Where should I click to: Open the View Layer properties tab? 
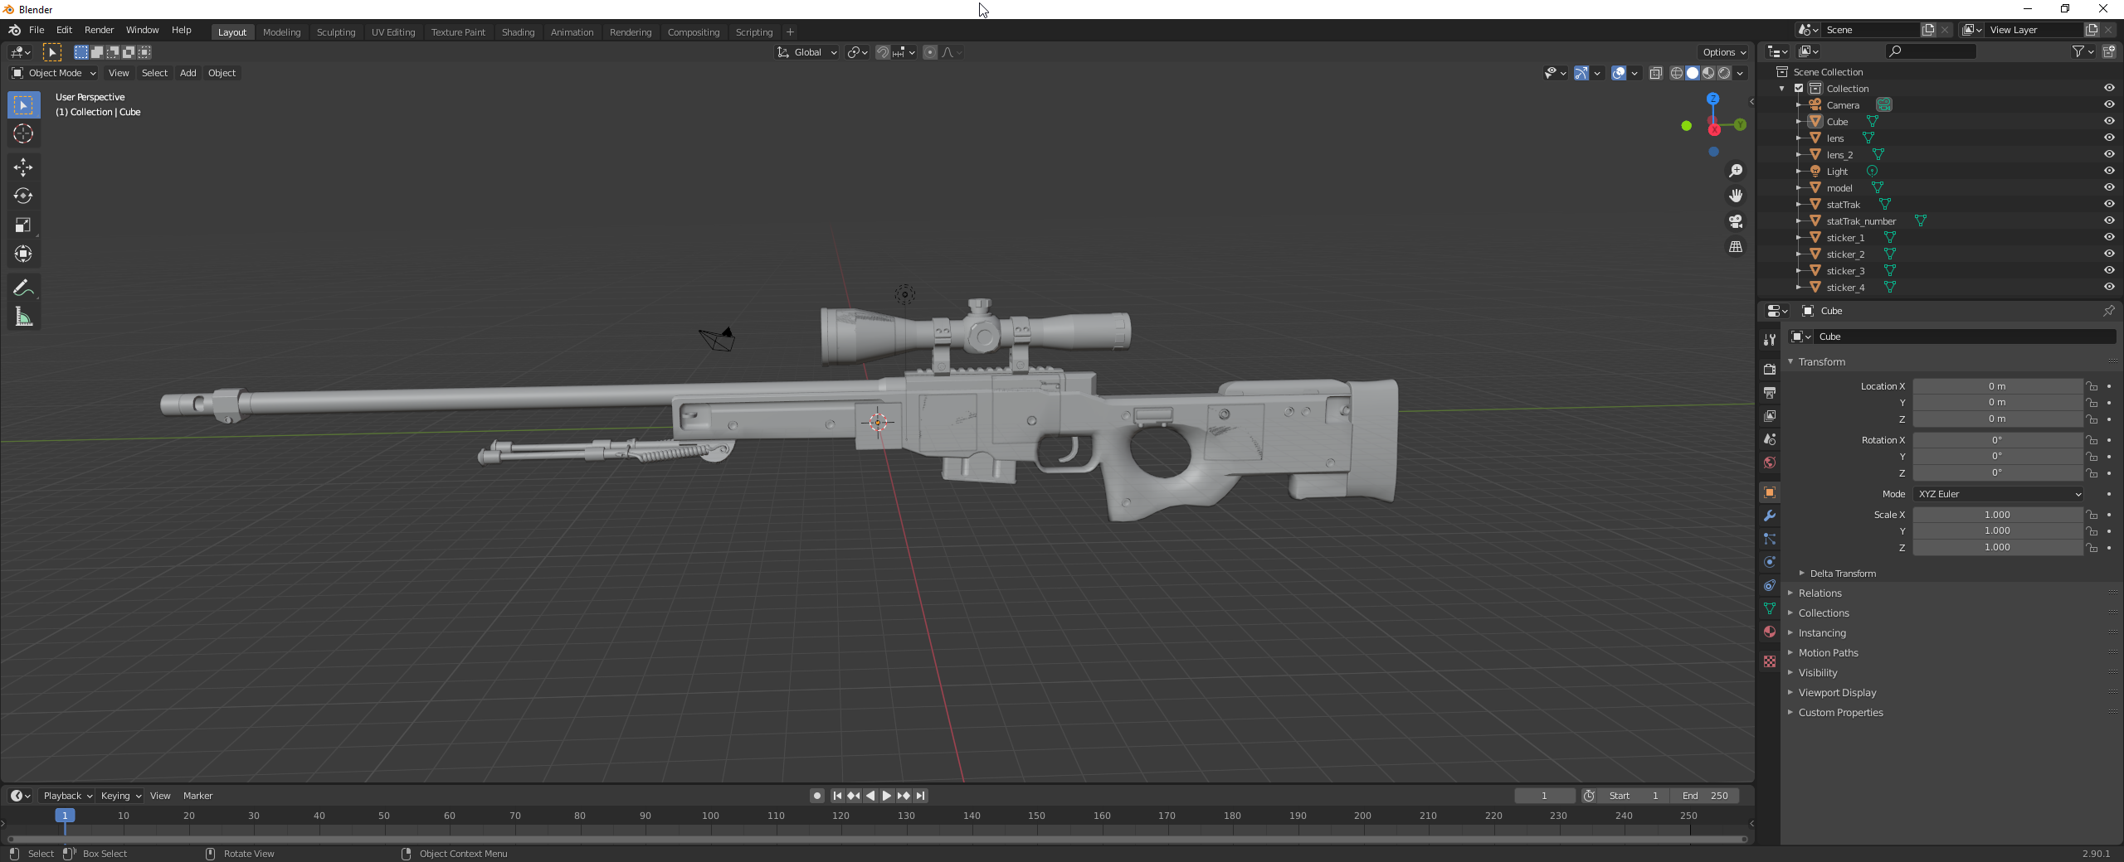click(1769, 415)
